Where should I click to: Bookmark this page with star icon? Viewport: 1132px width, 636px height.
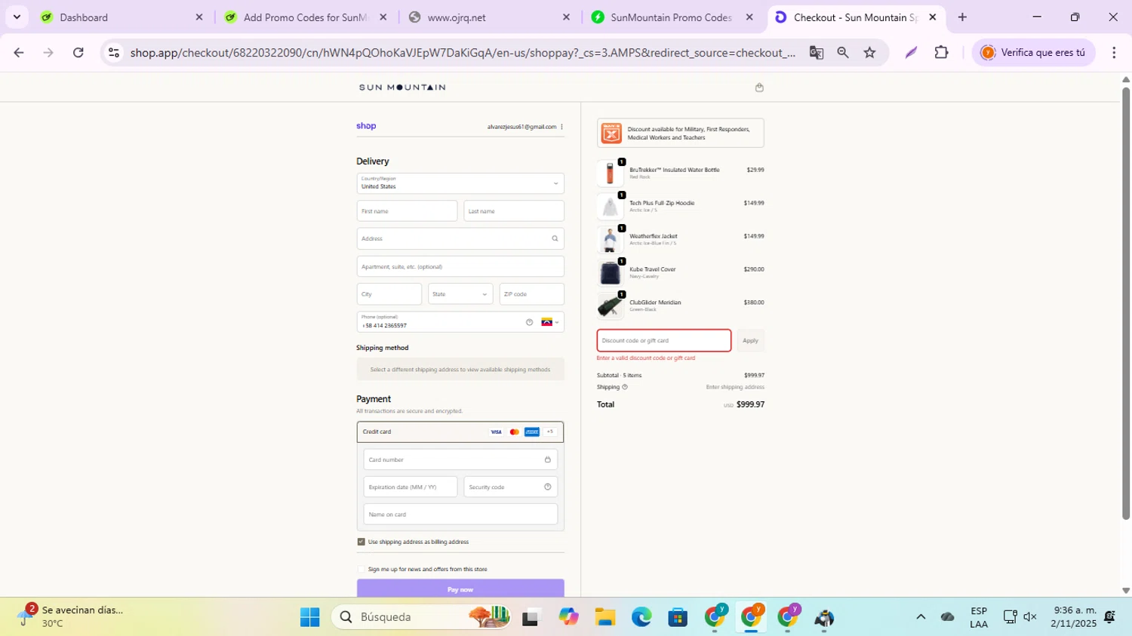tap(870, 52)
